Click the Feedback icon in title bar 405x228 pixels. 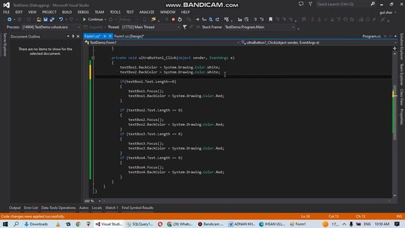pos(301,4)
